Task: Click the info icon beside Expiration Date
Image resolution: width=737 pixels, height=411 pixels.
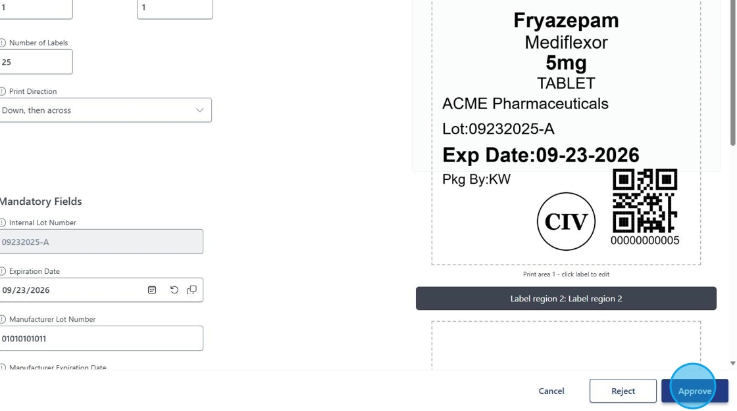Action: (x=3, y=271)
